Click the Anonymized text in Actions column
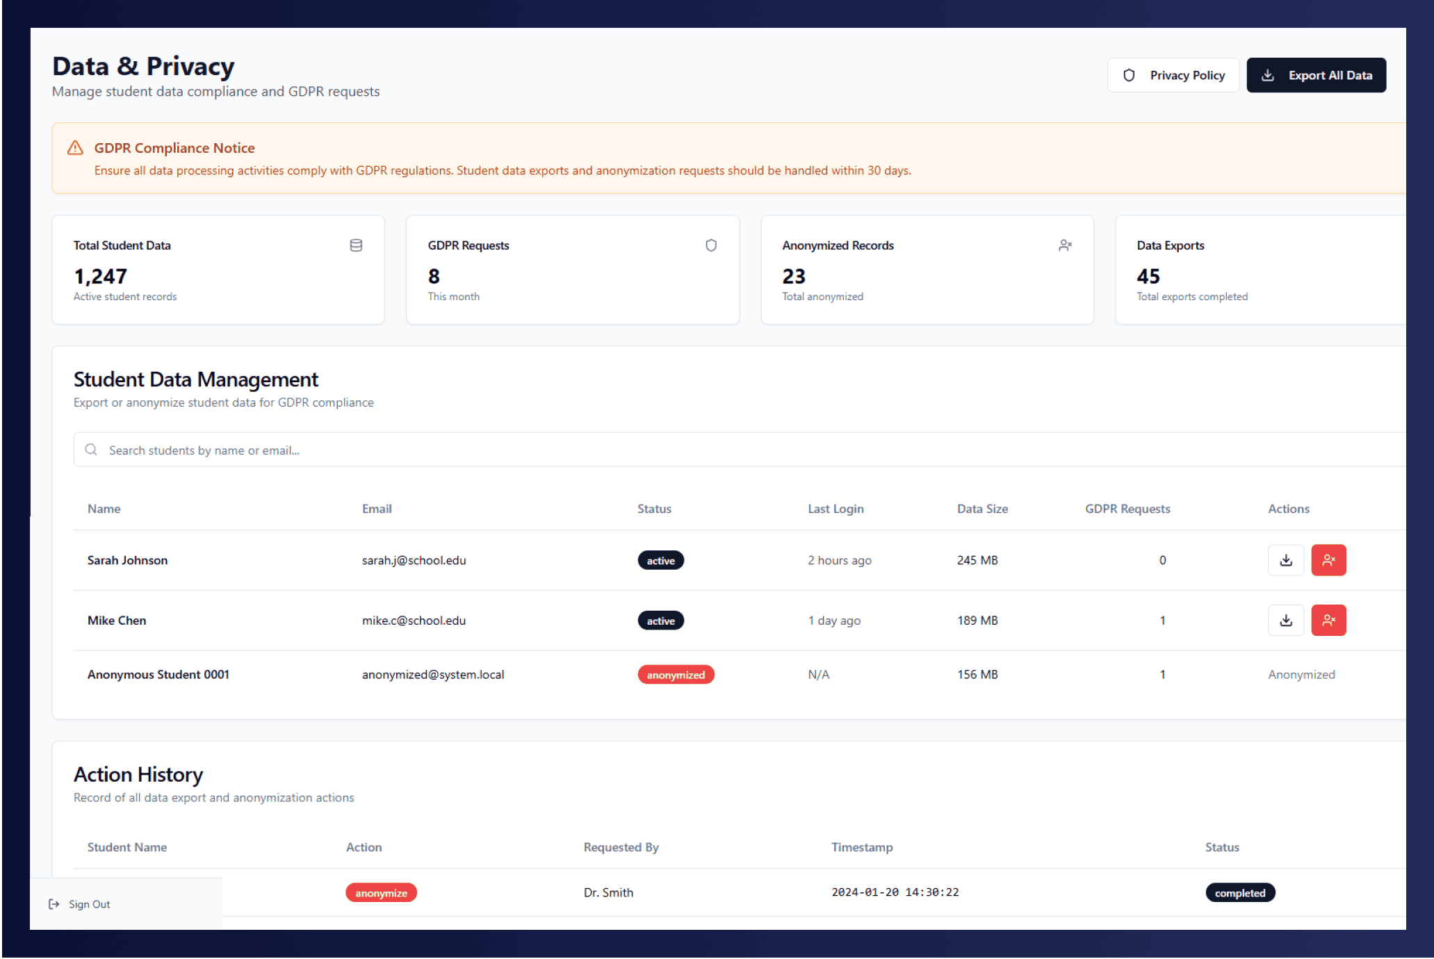 coord(1301,675)
